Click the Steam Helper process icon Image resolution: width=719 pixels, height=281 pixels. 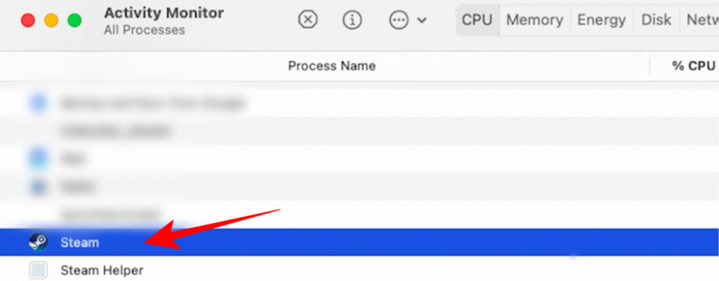click(x=38, y=270)
